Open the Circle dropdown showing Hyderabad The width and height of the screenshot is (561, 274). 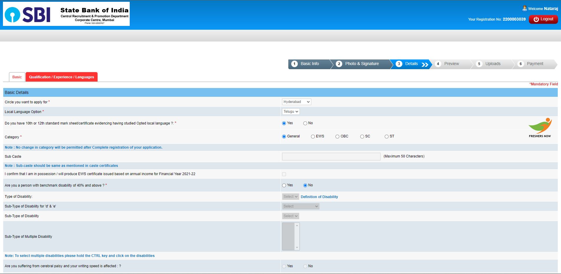tap(297, 102)
